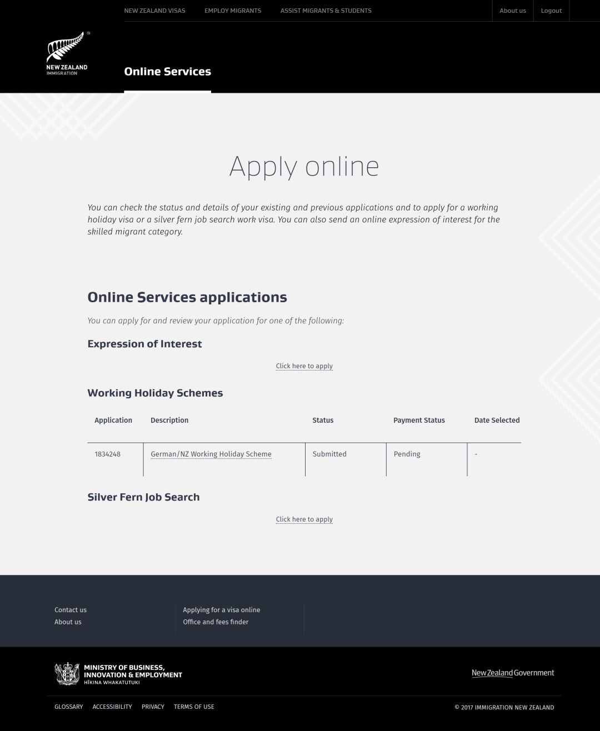Open the Glossary page
The height and width of the screenshot is (731, 600).
coord(69,707)
